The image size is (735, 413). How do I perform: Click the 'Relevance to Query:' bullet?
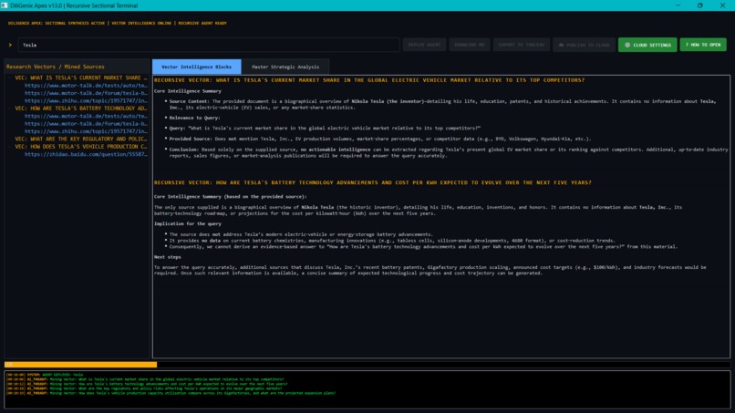194,118
